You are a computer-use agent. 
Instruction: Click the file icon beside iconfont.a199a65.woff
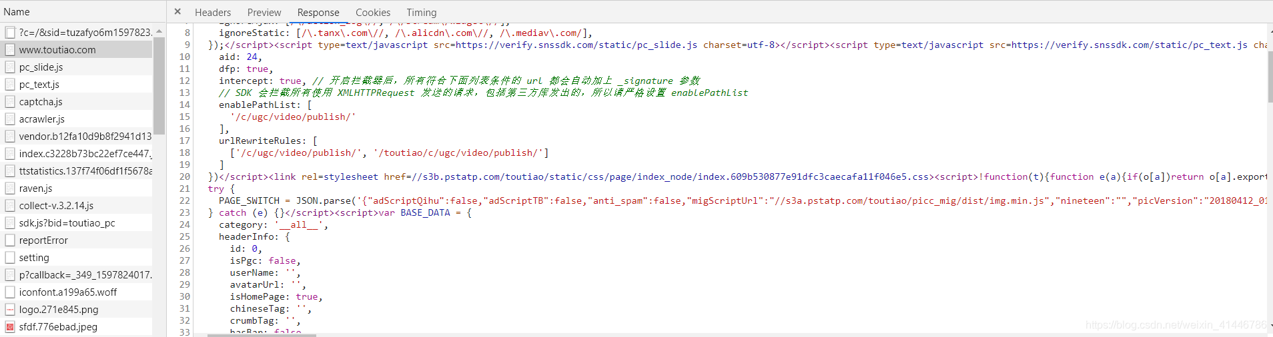click(10, 292)
